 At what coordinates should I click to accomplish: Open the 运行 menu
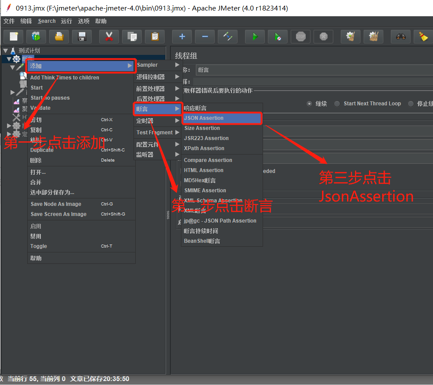point(66,21)
